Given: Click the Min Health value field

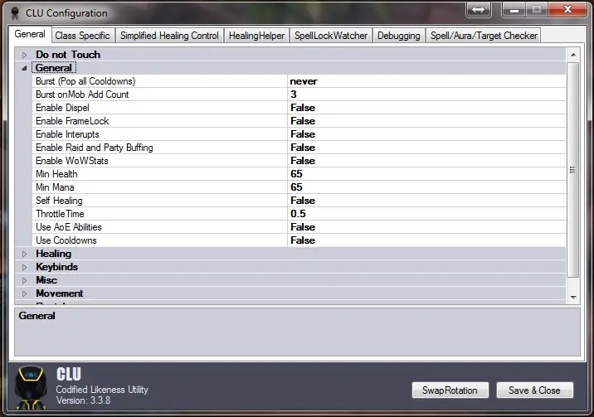Looking at the screenshot, I should [x=296, y=174].
